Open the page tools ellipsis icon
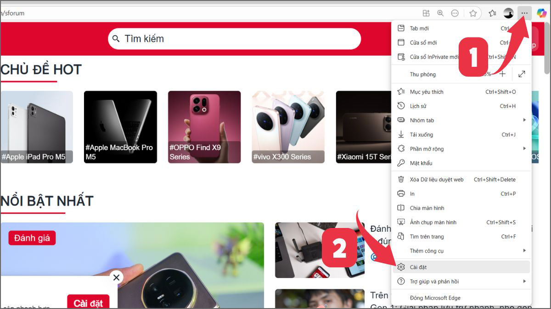This screenshot has width=551, height=309. (455, 13)
